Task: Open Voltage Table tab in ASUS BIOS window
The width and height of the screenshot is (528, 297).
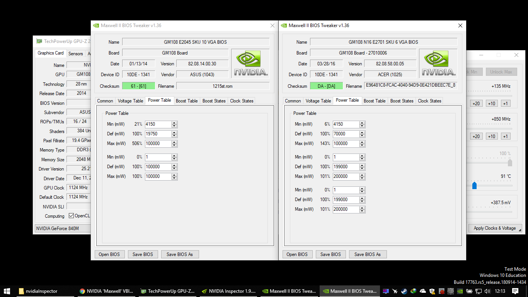Action: click(x=130, y=101)
